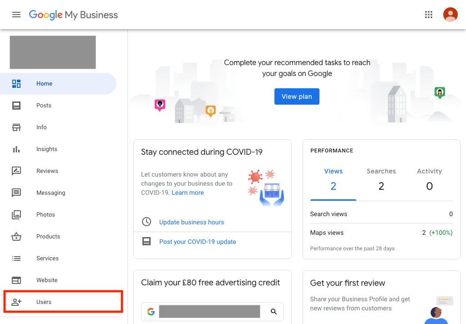Screen dimensions: 466x324
Task: Open the account profile avatar
Action: click(450, 15)
